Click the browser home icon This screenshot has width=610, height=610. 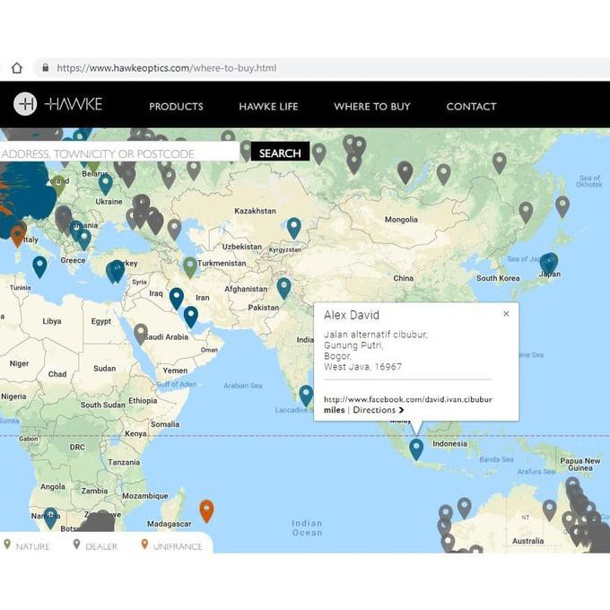(x=16, y=67)
